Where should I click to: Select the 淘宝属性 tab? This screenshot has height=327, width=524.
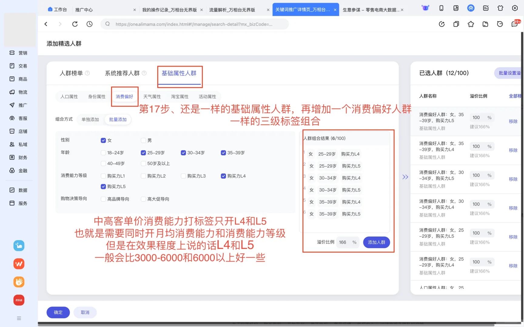[180, 96]
